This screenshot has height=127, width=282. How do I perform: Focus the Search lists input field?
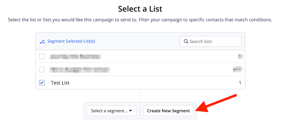[211, 41]
